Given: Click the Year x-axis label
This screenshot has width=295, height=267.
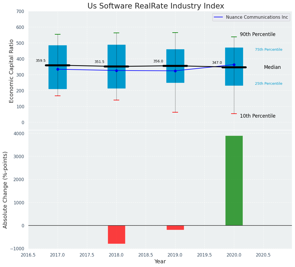Looking at the screenshot, I should coord(160,262).
